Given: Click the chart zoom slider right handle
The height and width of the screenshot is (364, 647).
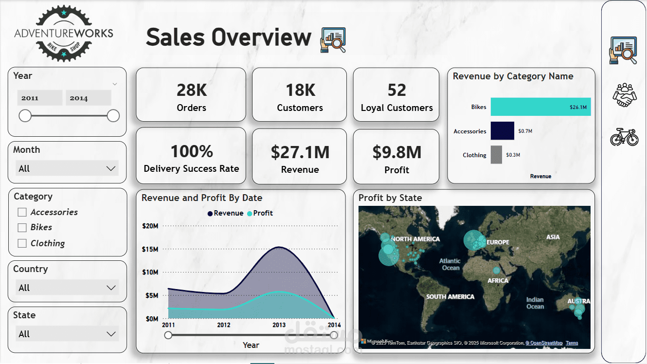Looking at the screenshot, I should pyautogui.click(x=334, y=335).
